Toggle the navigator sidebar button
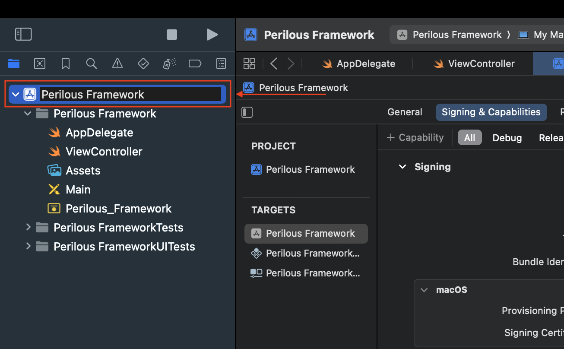 [x=23, y=34]
